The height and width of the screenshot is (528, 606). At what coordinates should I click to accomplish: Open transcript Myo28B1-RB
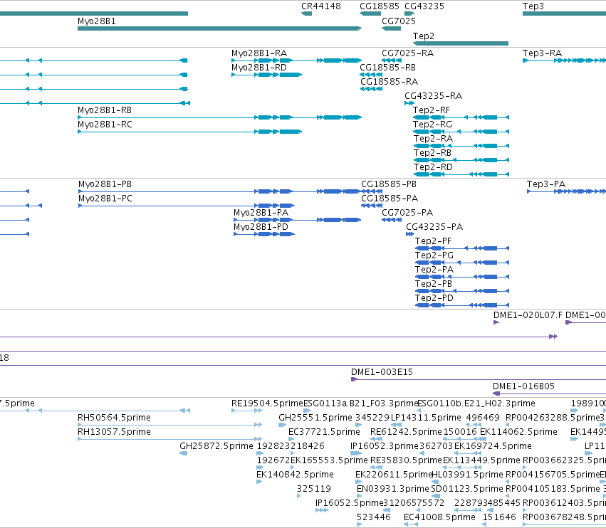pos(219,117)
